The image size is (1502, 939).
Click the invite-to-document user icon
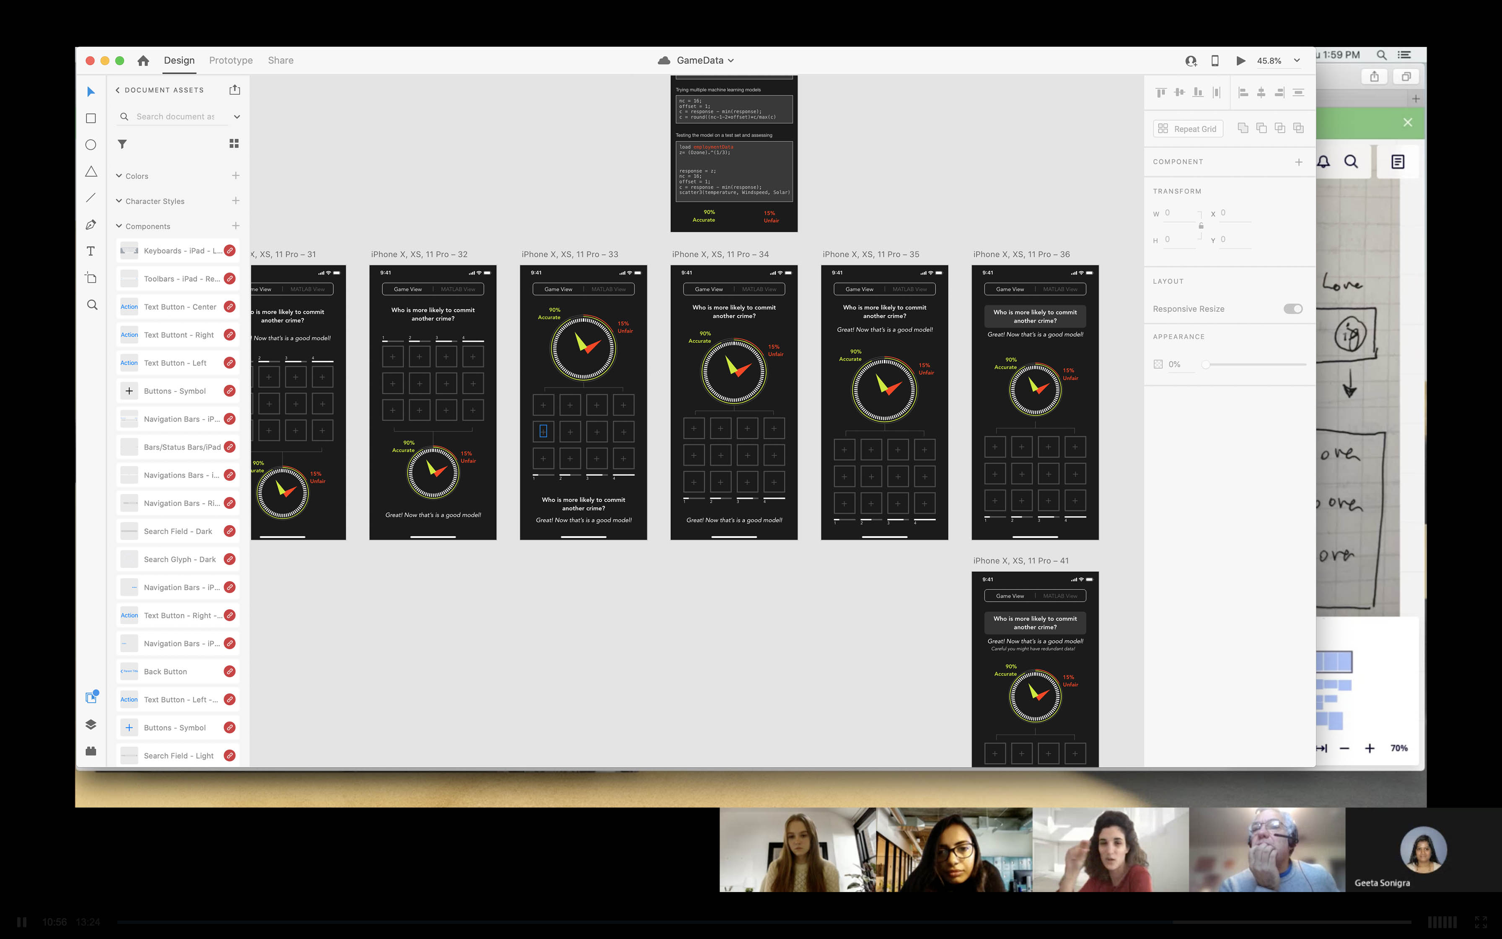1191,61
